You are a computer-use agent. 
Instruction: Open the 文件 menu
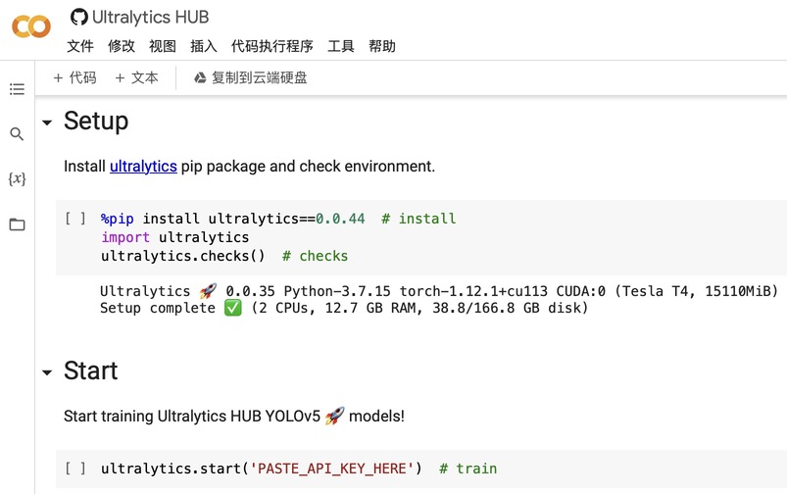pos(80,46)
